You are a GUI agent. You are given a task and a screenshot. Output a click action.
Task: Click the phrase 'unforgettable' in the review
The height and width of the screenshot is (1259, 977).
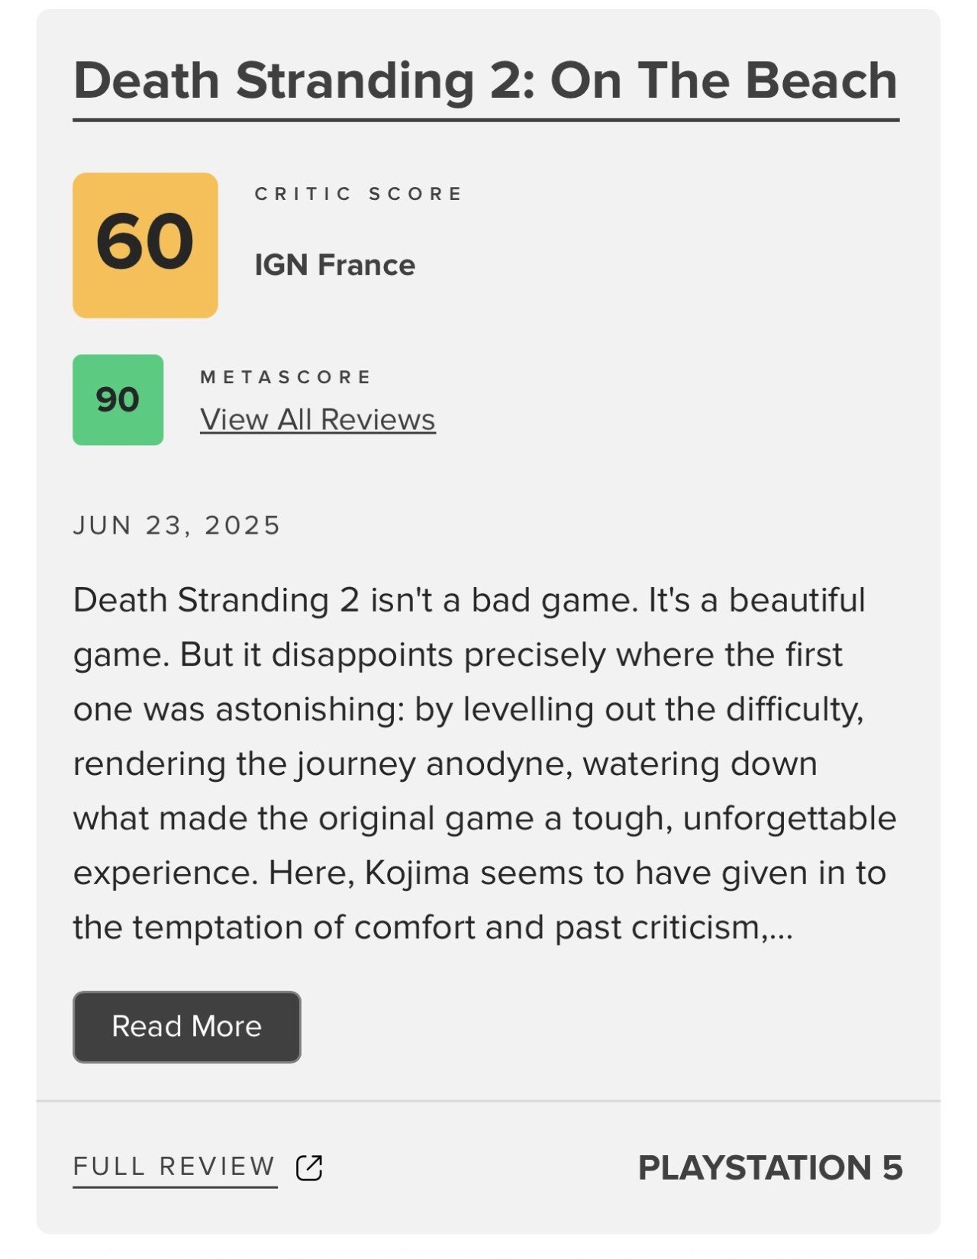(789, 818)
